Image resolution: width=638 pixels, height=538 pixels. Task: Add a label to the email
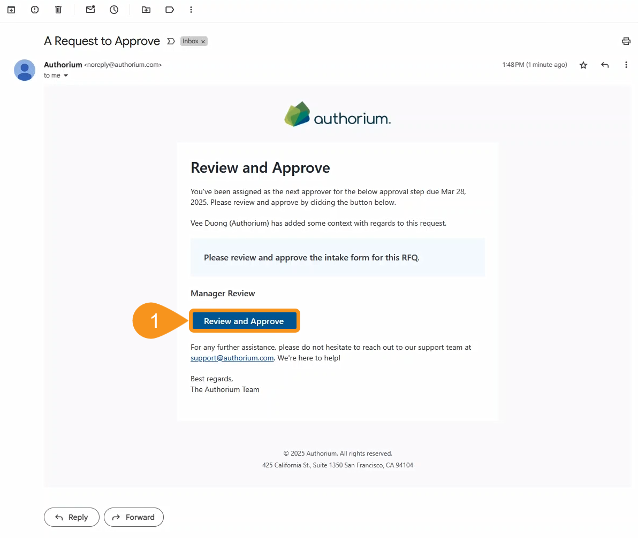[169, 10]
